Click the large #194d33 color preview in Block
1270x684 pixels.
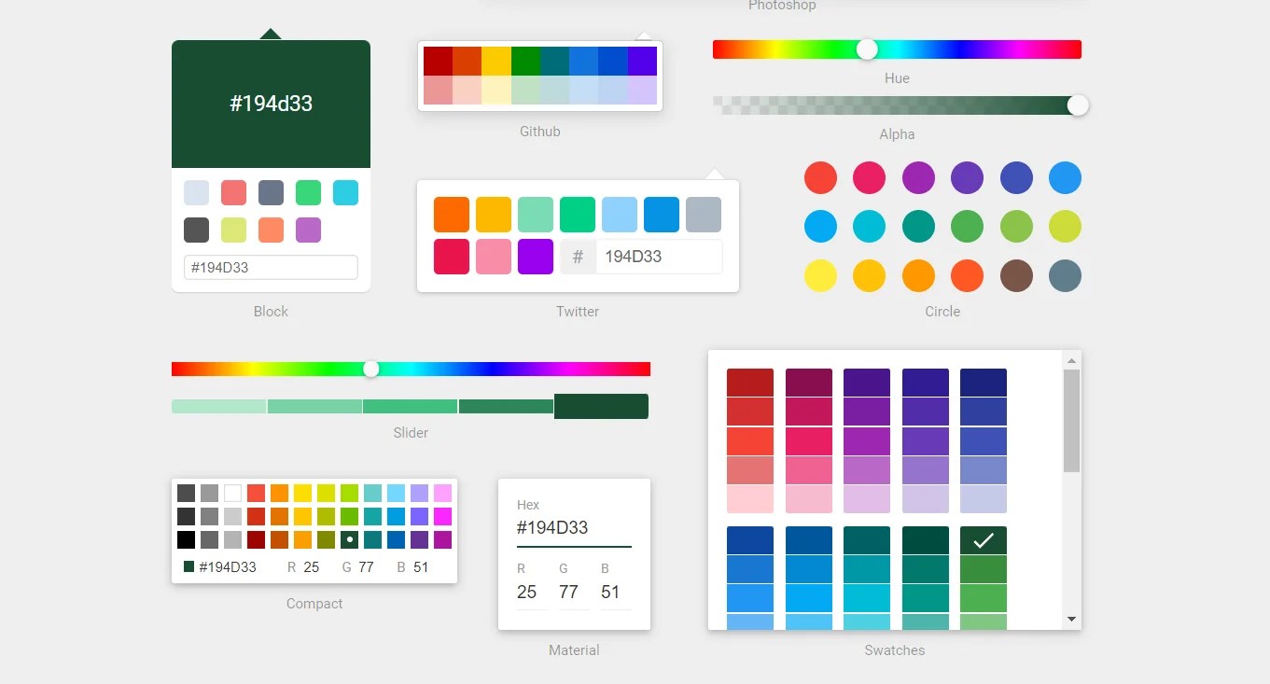pyautogui.click(x=271, y=104)
